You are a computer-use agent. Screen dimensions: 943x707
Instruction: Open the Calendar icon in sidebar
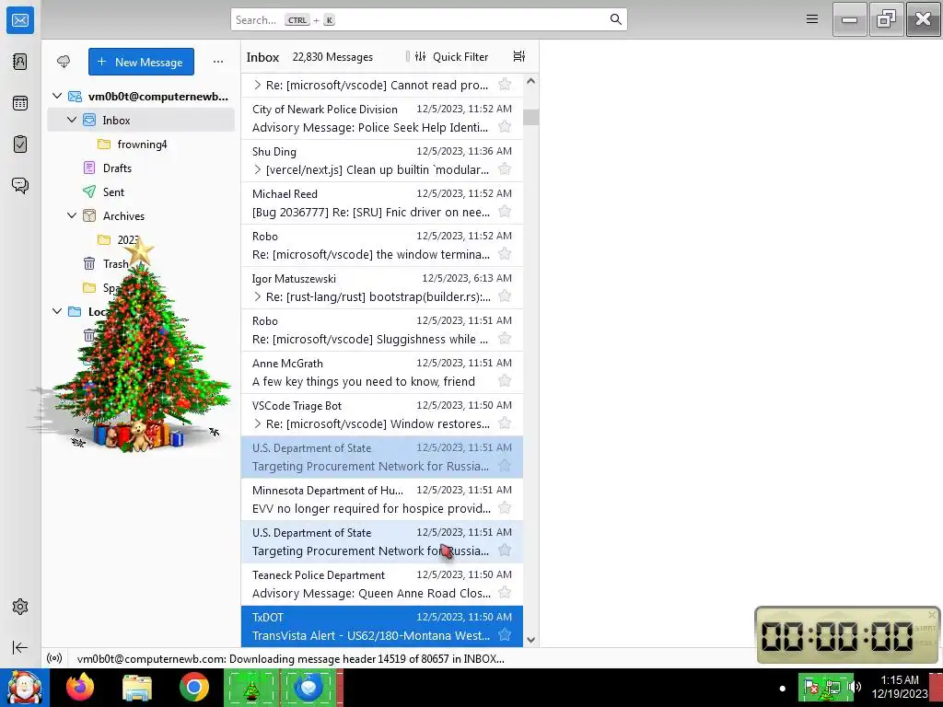tap(20, 103)
